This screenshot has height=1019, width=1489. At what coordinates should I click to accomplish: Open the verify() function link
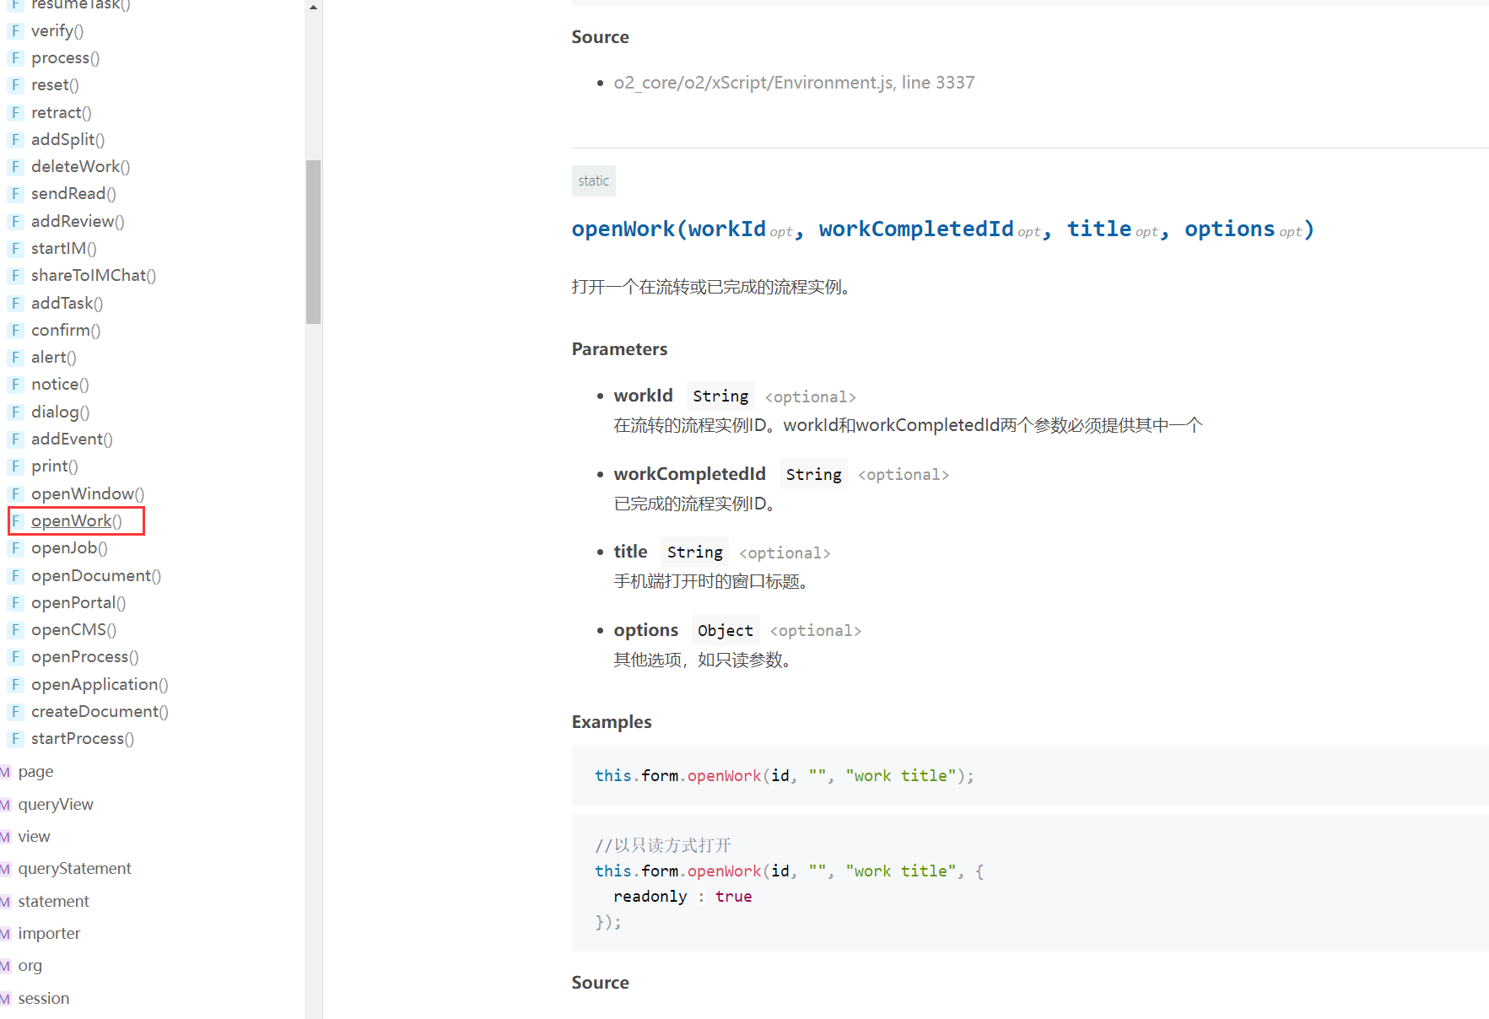(57, 31)
